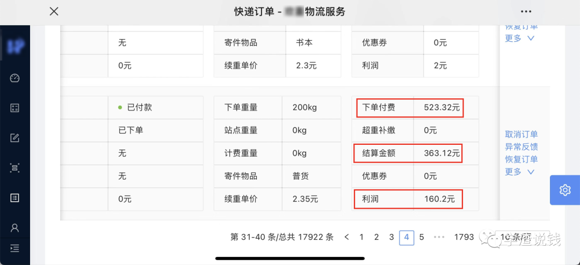Select the order list icon in sidebar

click(15, 198)
